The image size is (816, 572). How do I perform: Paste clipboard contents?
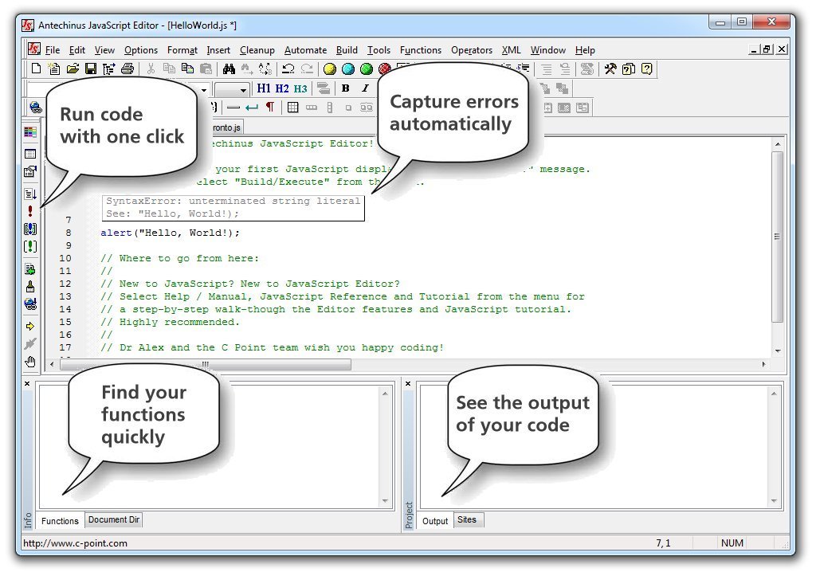pyautogui.click(x=206, y=69)
